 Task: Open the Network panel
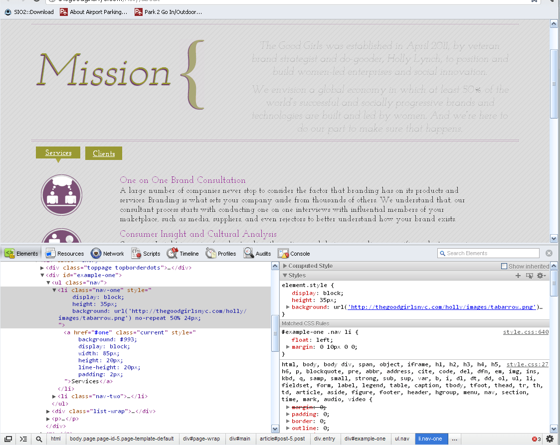click(x=108, y=253)
